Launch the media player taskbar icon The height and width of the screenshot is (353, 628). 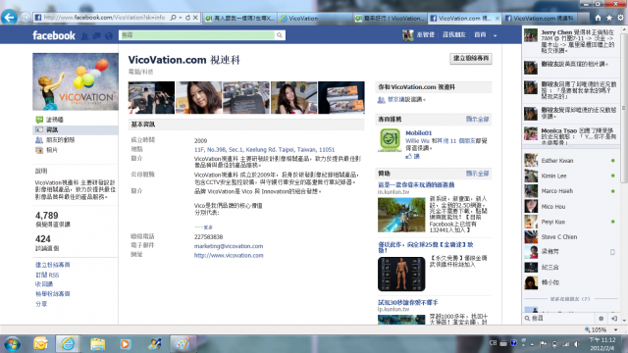(126, 344)
